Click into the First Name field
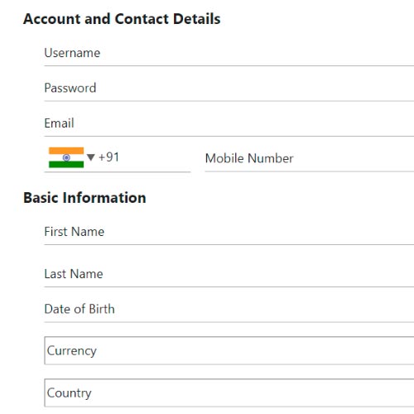This screenshot has width=414, height=414. click(x=229, y=232)
